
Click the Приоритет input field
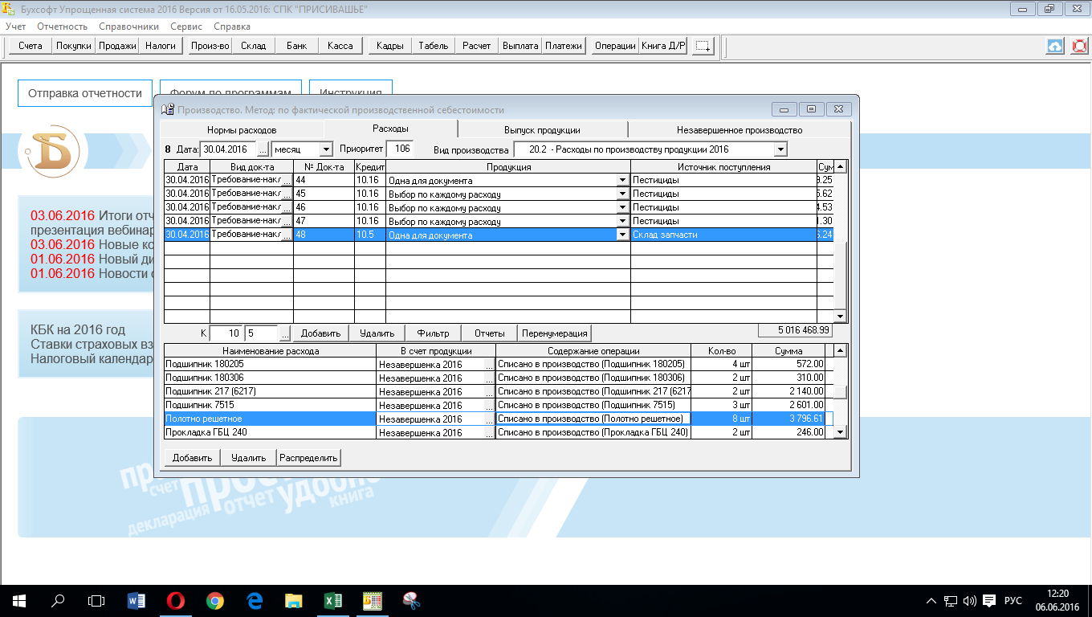[x=399, y=149]
